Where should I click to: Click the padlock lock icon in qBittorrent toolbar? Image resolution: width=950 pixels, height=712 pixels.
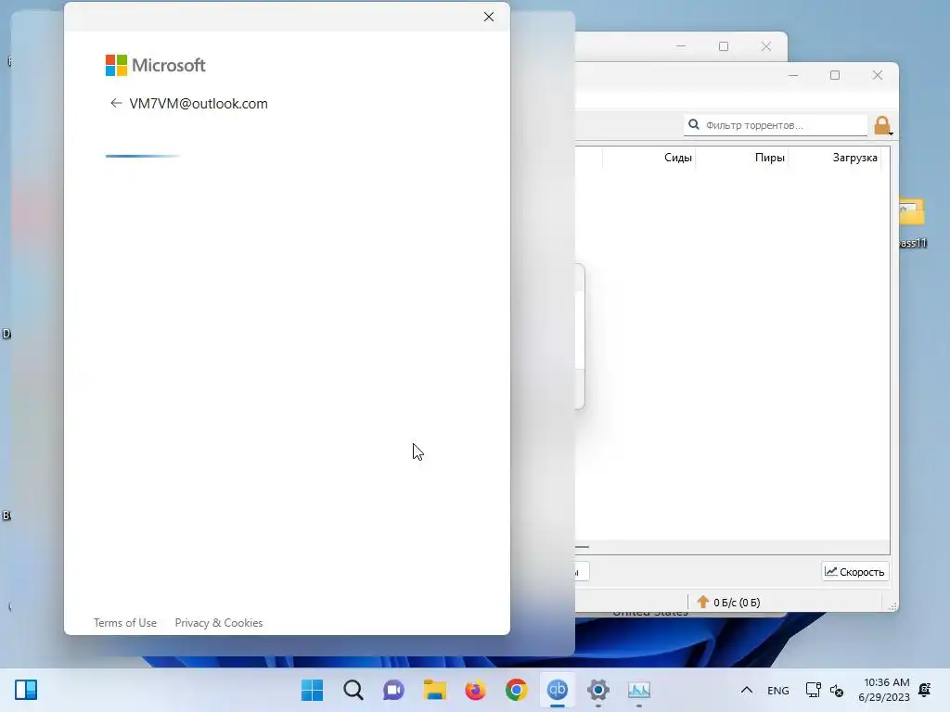882,126
